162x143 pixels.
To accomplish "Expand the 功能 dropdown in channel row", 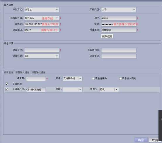I will pyautogui.click(x=80, y=89).
